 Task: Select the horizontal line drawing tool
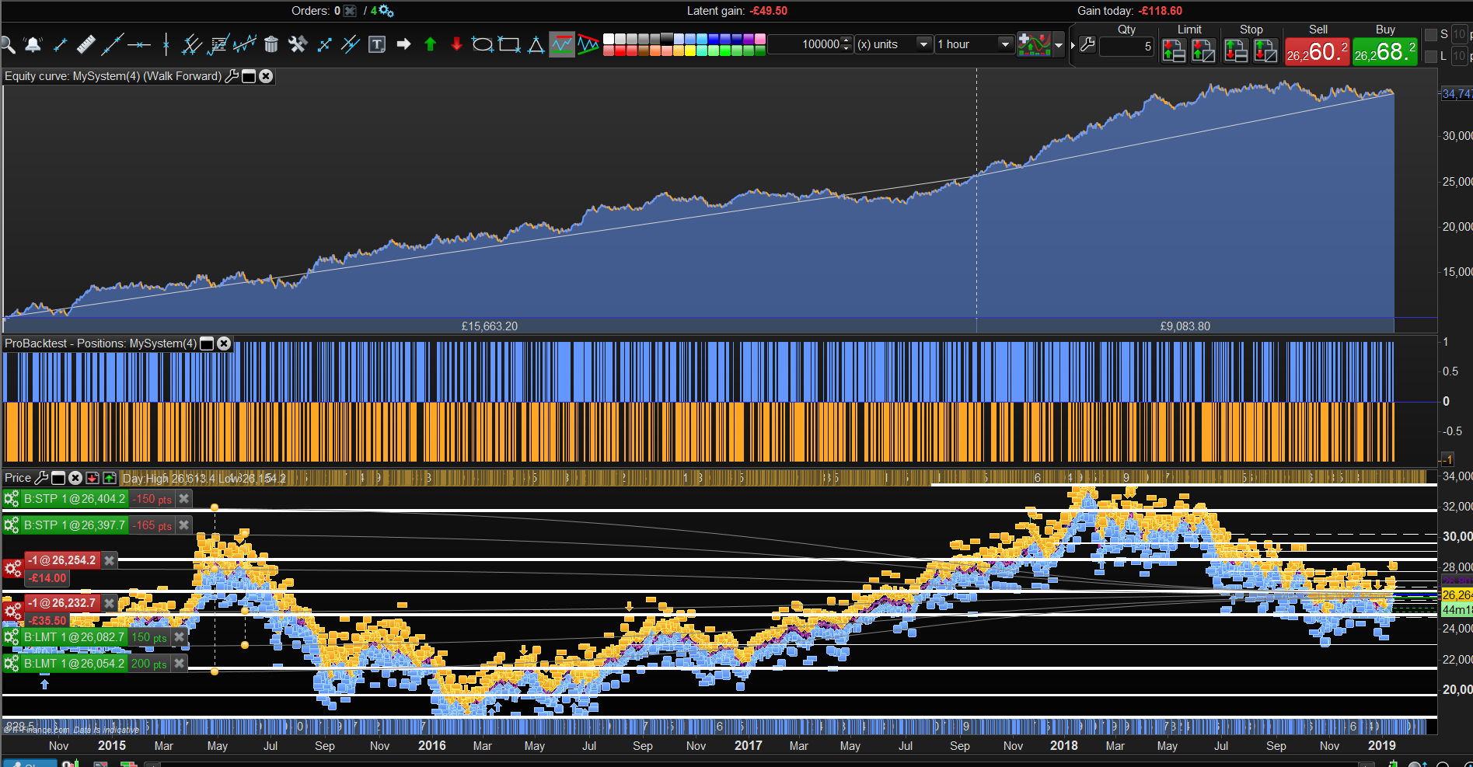coord(139,44)
